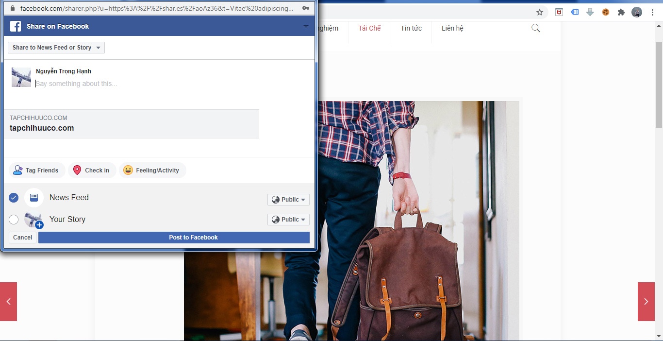Open the Tái Chế menu item
663x341 pixels.
coord(369,28)
